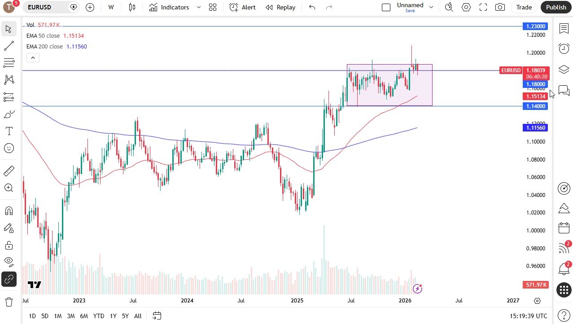Take a chart snapshot with camera icon
The height and width of the screenshot is (324, 573).
coord(499,7)
